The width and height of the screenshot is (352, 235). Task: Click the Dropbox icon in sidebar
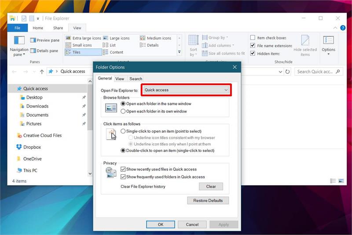click(x=19, y=147)
